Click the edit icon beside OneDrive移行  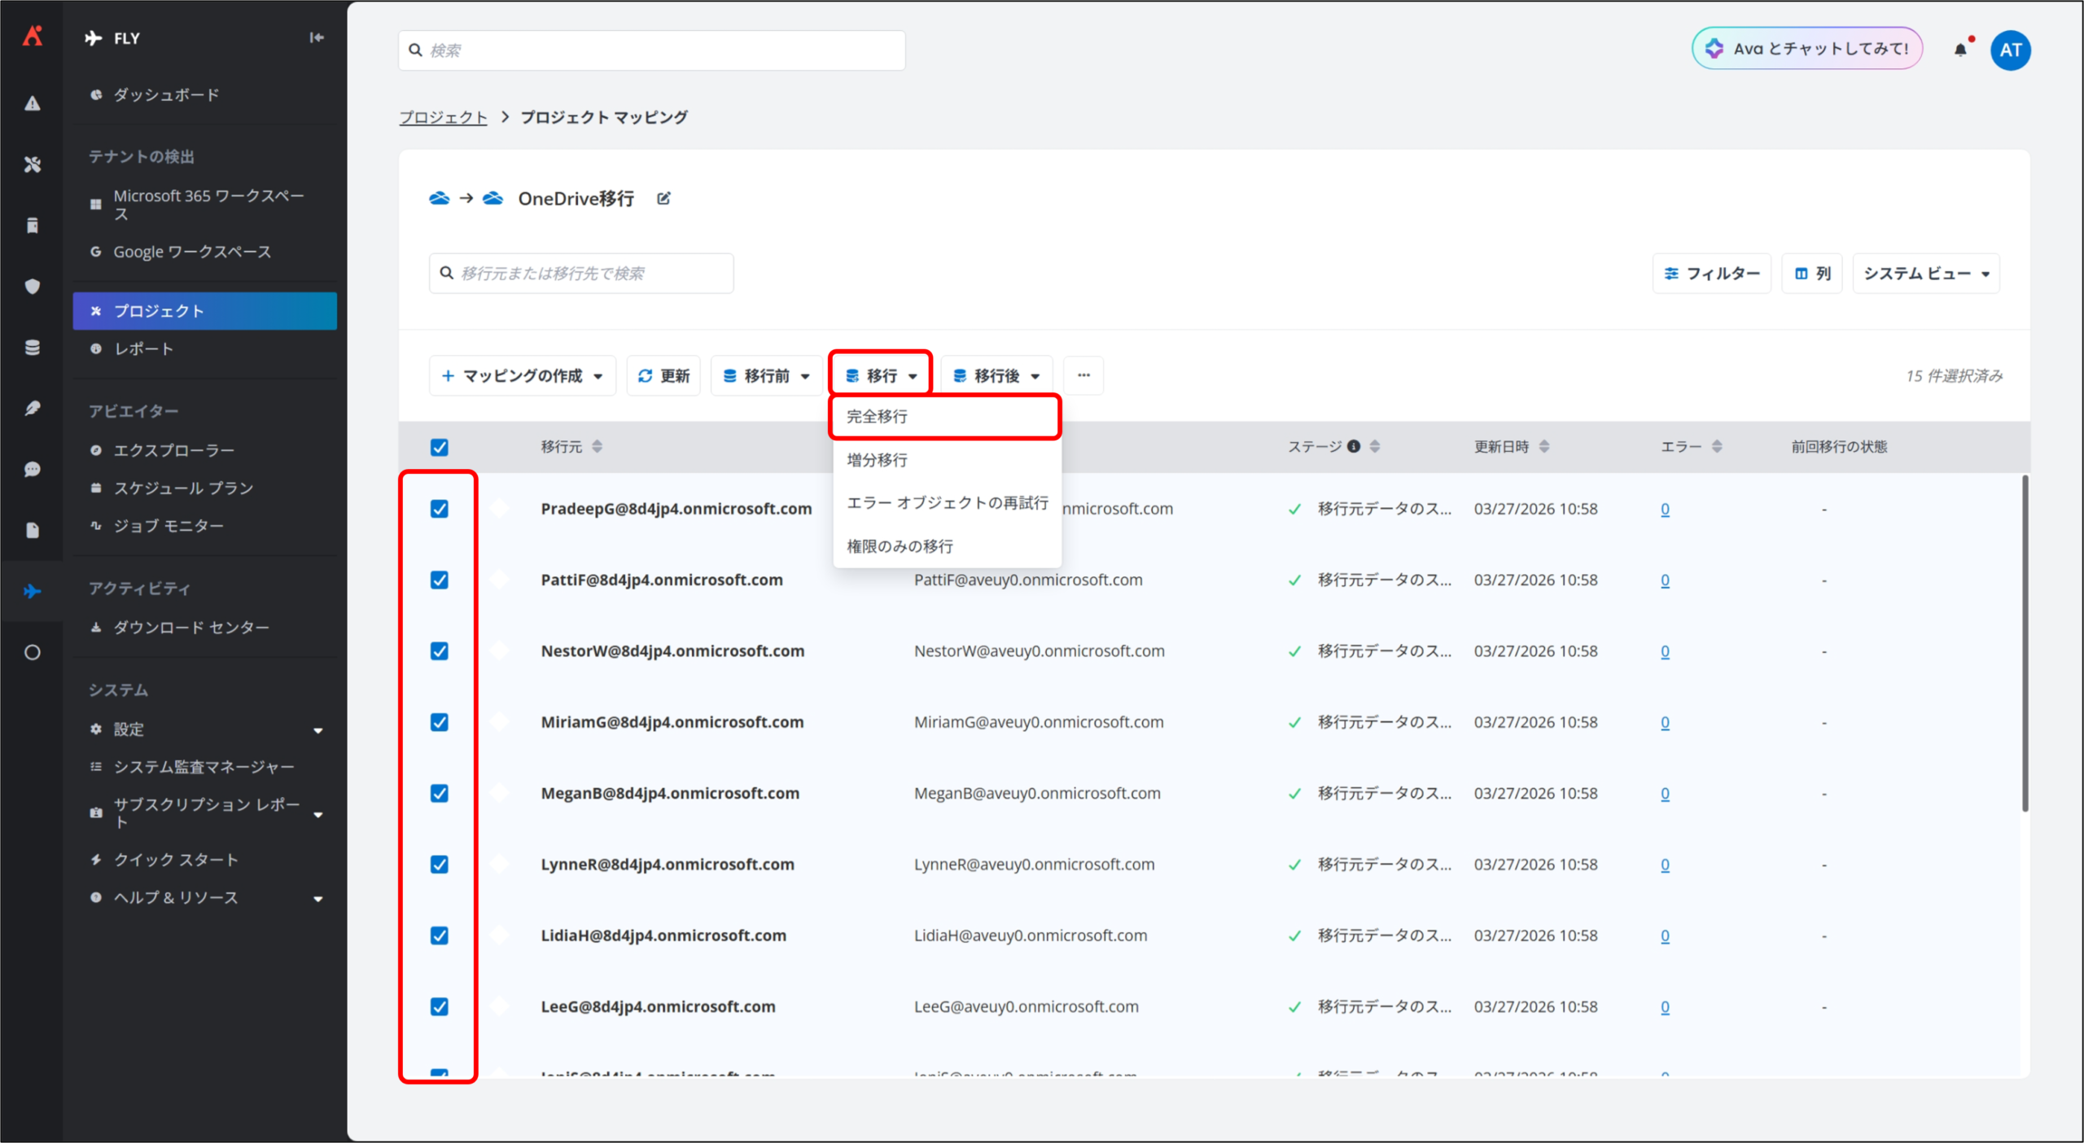coord(663,199)
